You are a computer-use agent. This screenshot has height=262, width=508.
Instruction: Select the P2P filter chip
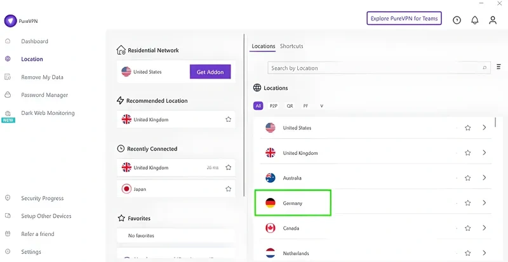(x=274, y=106)
